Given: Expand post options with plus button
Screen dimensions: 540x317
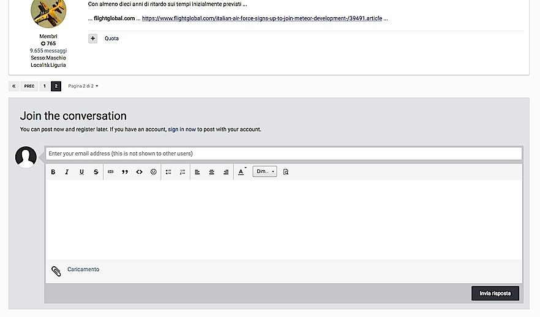Looking at the screenshot, I should (92, 39).
